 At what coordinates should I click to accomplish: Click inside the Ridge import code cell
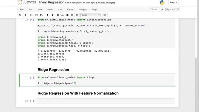click(106, 80)
